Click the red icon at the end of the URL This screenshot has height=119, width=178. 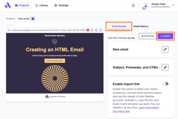(88, 30)
